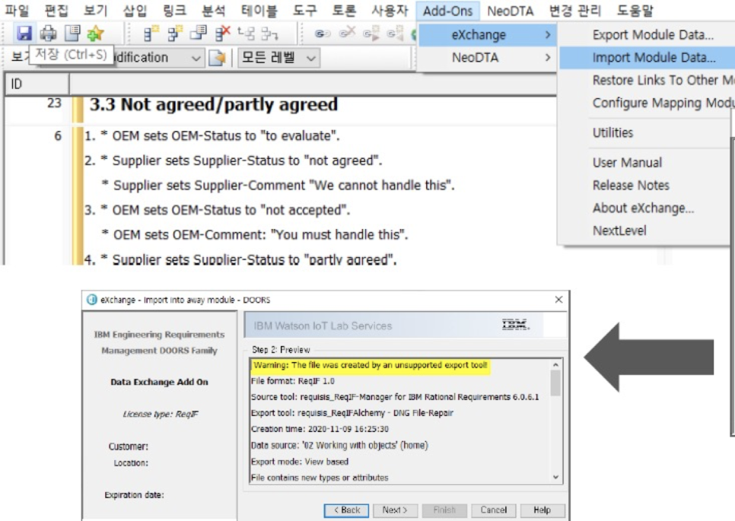Click the make link from start icon
This screenshot has width=735, height=521.
point(395,33)
